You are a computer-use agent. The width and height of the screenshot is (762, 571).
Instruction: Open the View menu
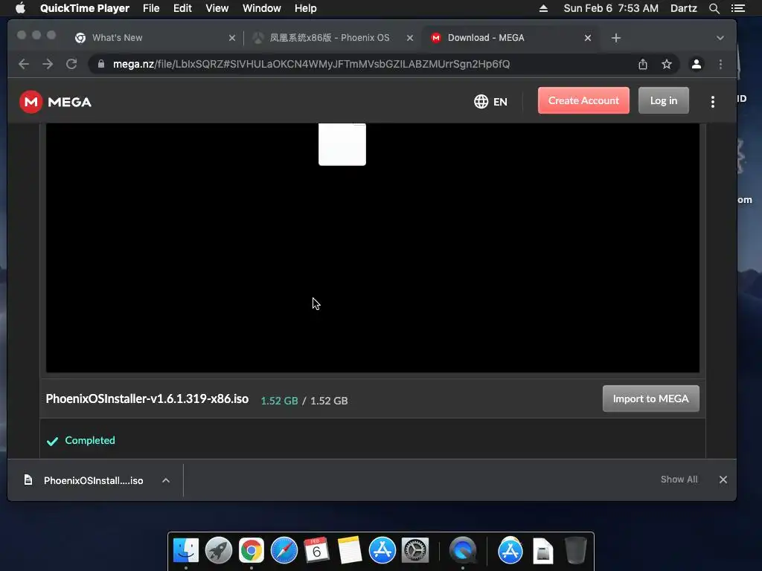coord(217,8)
